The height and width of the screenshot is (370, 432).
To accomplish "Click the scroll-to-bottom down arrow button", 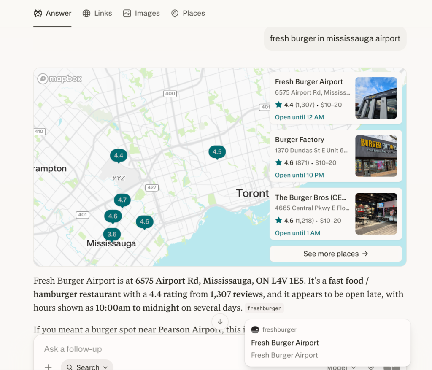I will [220, 322].
